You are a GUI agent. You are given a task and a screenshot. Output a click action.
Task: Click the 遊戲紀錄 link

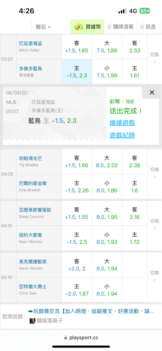point(122,135)
